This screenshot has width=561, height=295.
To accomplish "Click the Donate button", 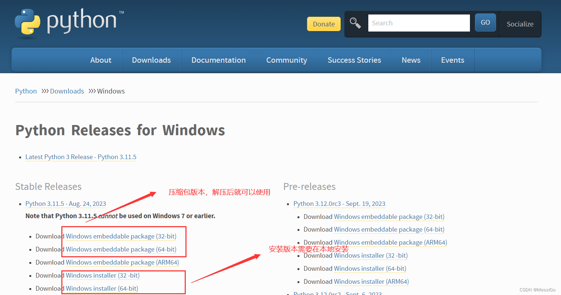I will (324, 24).
